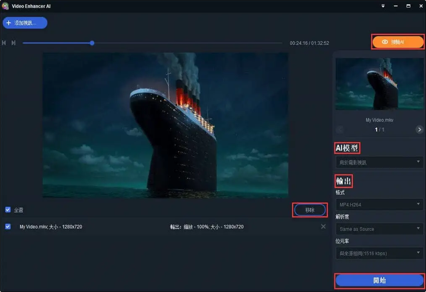Toggle the 全選 select-all checkbox

(x=7, y=210)
